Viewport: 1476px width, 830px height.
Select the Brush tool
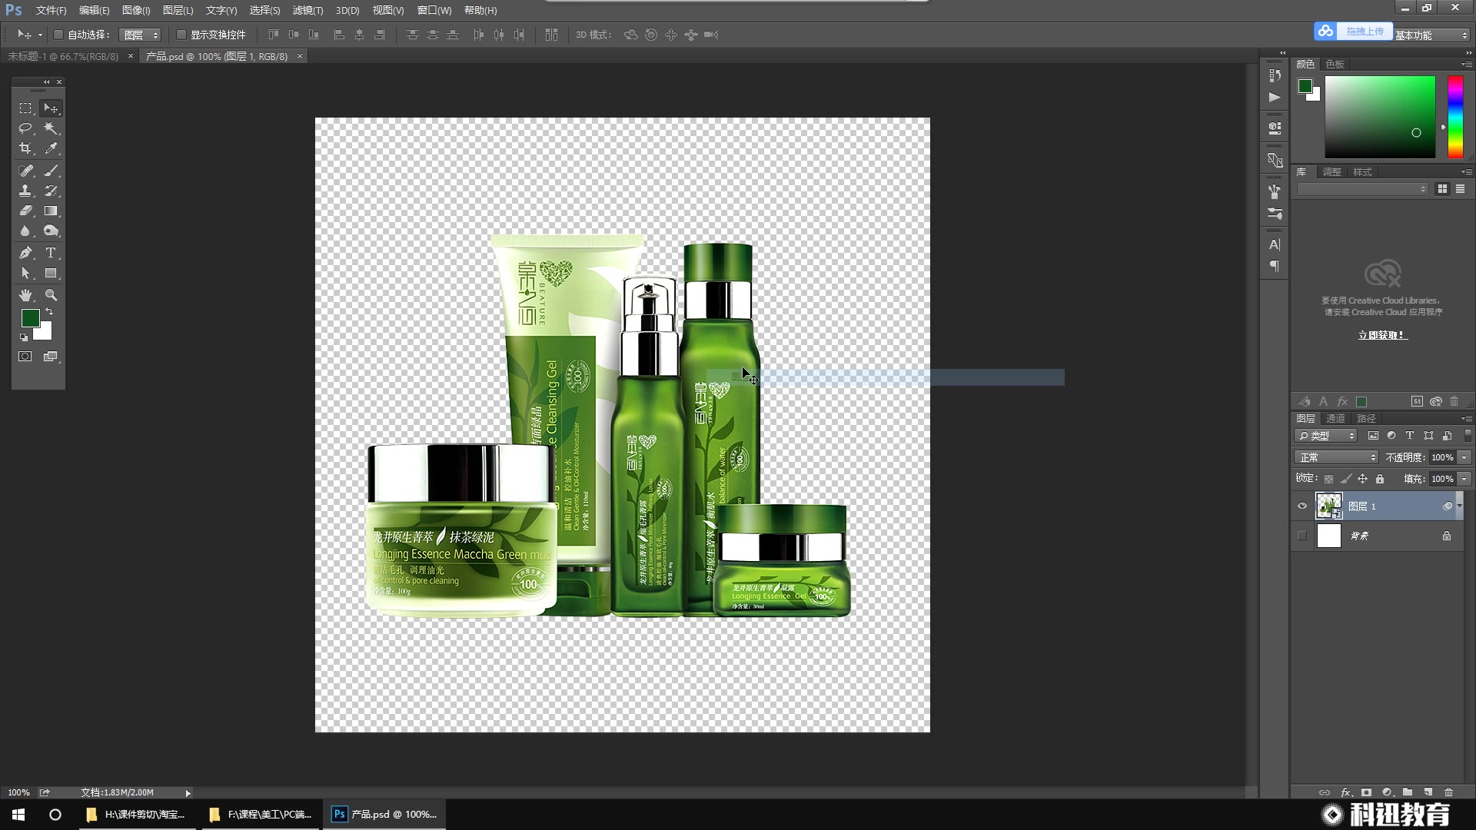[51, 171]
